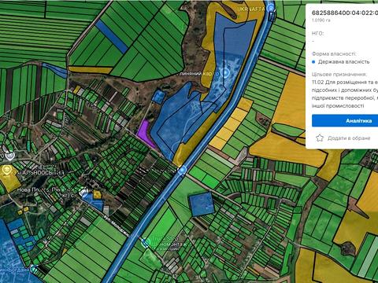The image size is (378, 283).
Task: Click the blue marker where the highway crosses the road
Action: click(182, 170)
